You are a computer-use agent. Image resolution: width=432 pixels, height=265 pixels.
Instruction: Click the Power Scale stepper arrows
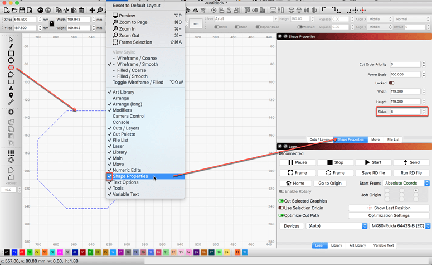(x=424, y=74)
